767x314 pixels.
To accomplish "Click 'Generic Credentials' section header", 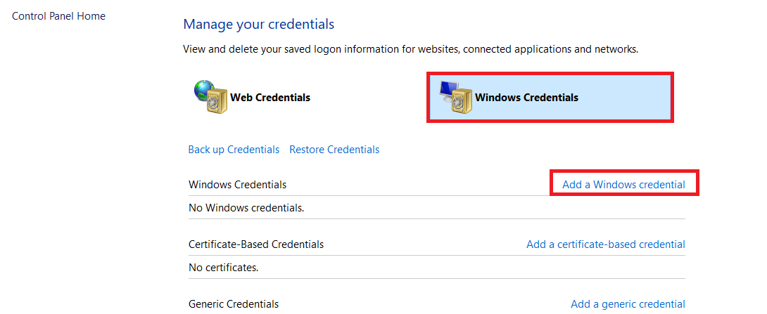I will pyautogui.click(x=234, y=304).
